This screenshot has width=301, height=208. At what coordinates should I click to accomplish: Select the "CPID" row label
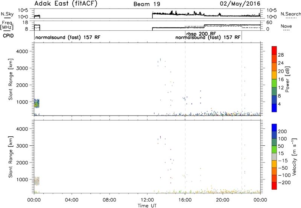tap(8, 36)
